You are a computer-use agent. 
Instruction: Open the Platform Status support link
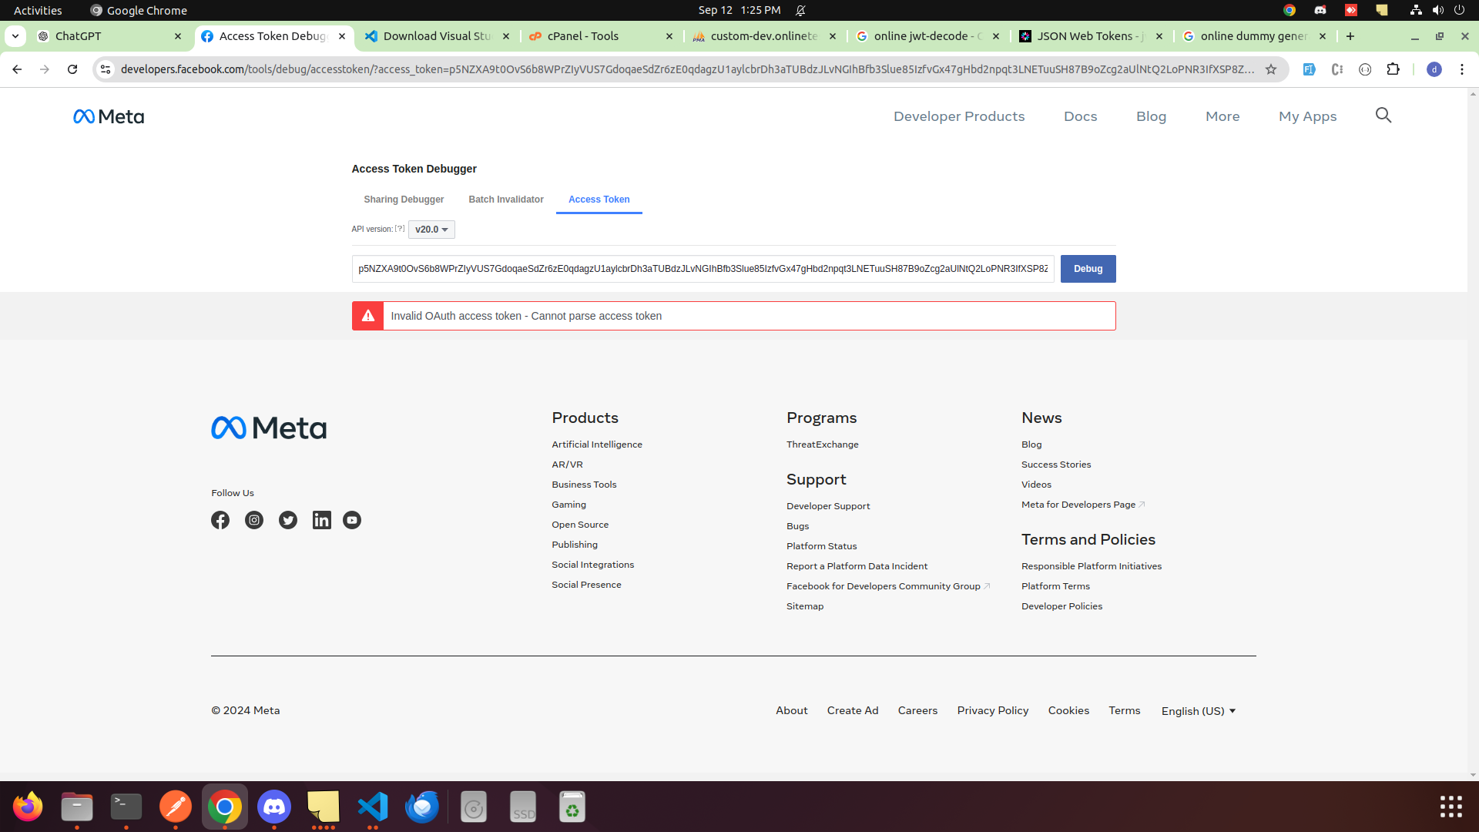click(x=821, y=546)
